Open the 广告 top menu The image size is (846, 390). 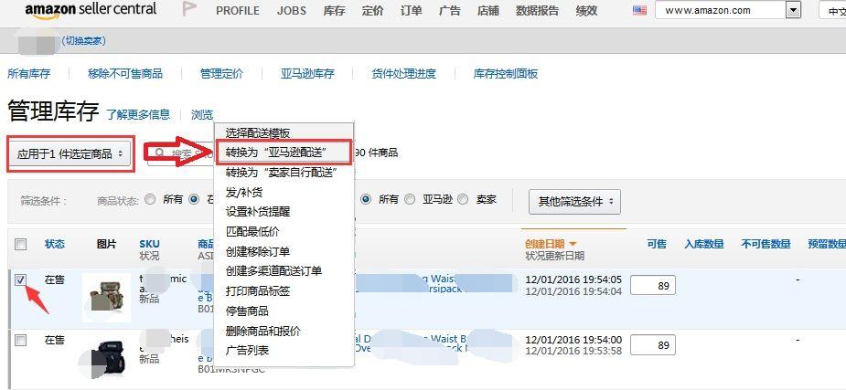[449, 10]
